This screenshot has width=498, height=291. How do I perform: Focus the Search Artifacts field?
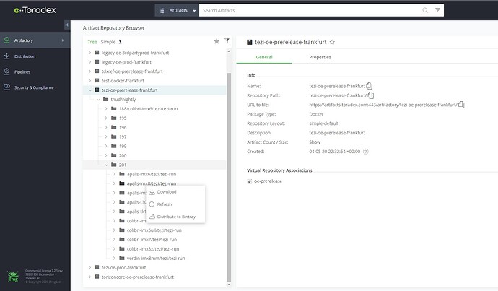(310, 10)
